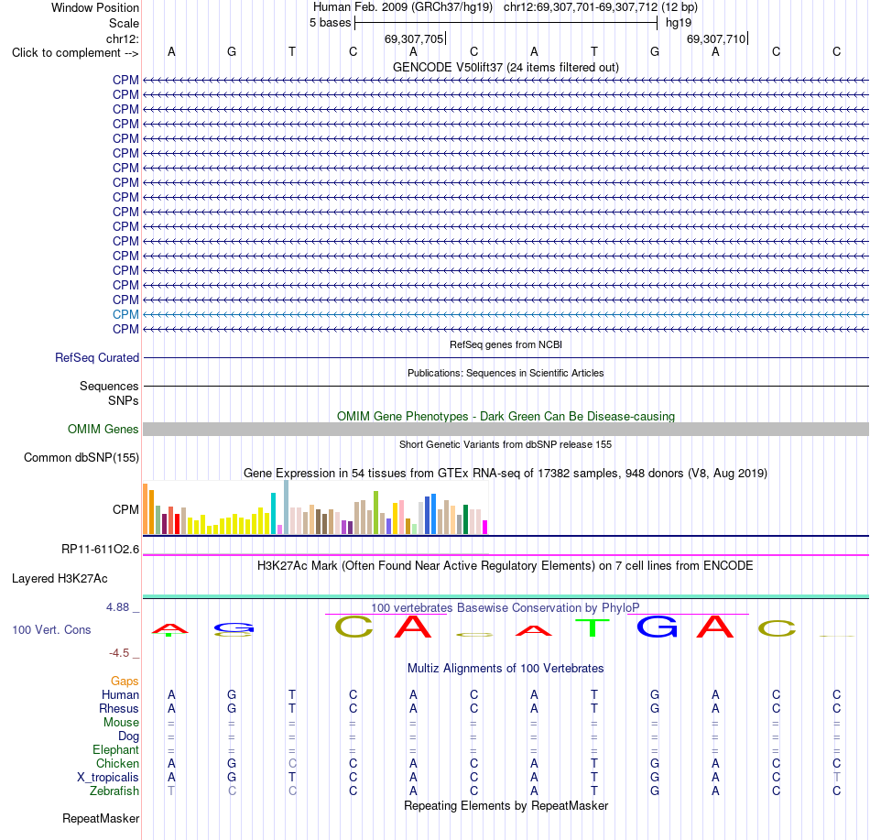Click the T base between G and C in ruler
Screen dimensions: 870x840
pyautogui.click(x=292, y=52)
